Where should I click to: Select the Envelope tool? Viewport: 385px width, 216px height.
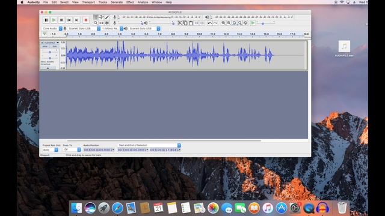pos(101,17)
